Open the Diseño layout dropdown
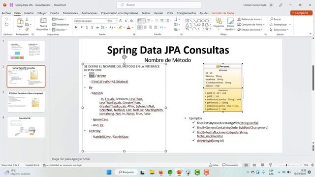The height and width of the screenshot is (177, 315). [59, 19]
